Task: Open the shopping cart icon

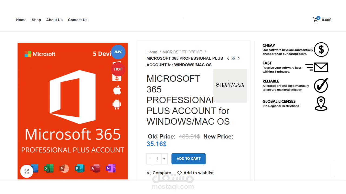Action: click(315, 20)
